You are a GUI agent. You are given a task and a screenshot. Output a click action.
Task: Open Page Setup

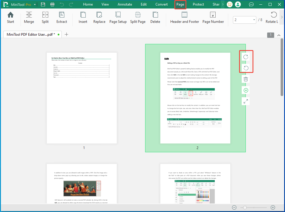[x=118, y=18]
